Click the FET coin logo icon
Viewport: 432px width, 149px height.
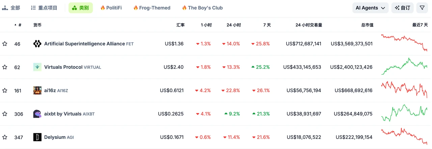click(37, 44)
